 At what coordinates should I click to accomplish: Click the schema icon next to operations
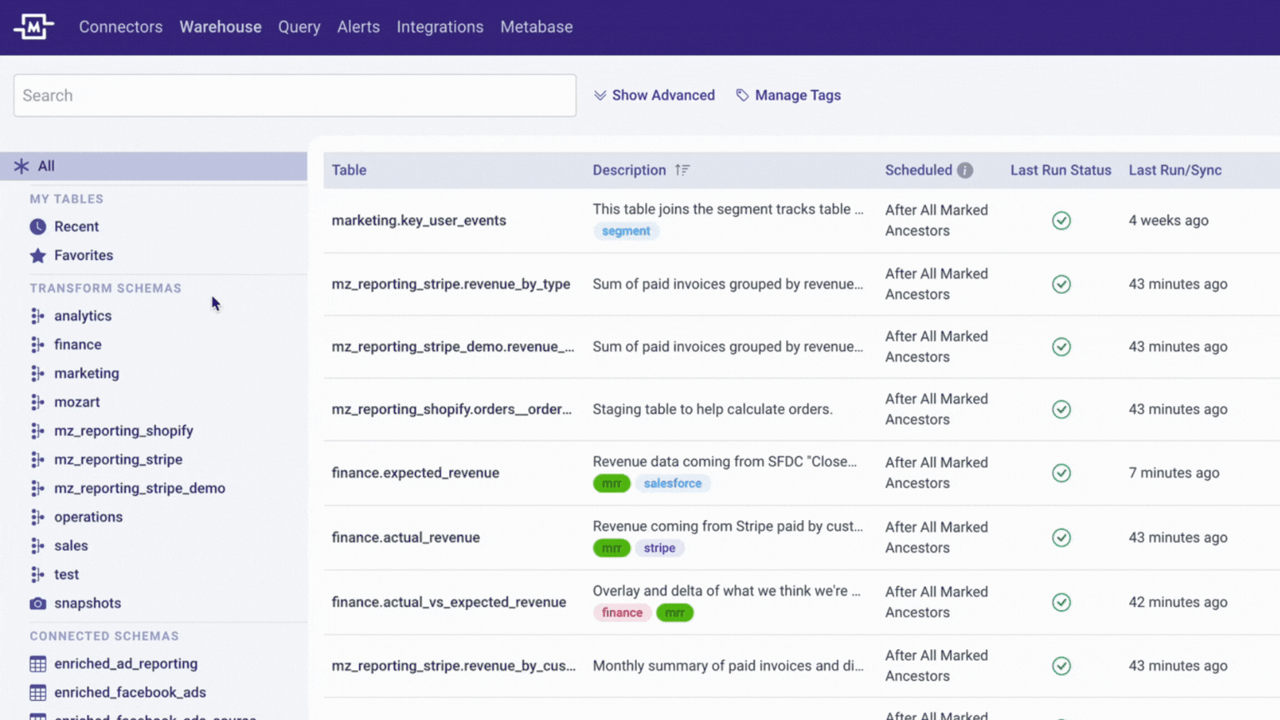point(37,517)
